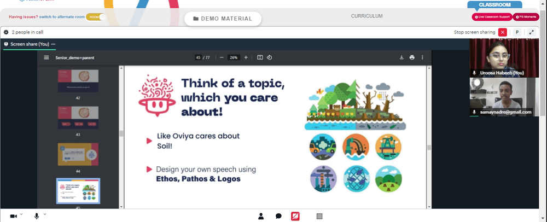Open the call settings gear icon
The width and height of the screenshot is (547, 222).
pos(6,32)
